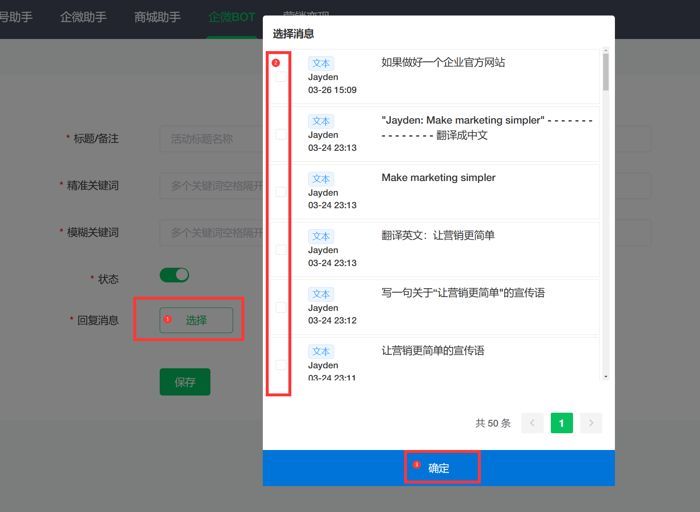The image size is (700, 512).
Task: Click the 保存 button to save
Action: (x=184, y=382)
